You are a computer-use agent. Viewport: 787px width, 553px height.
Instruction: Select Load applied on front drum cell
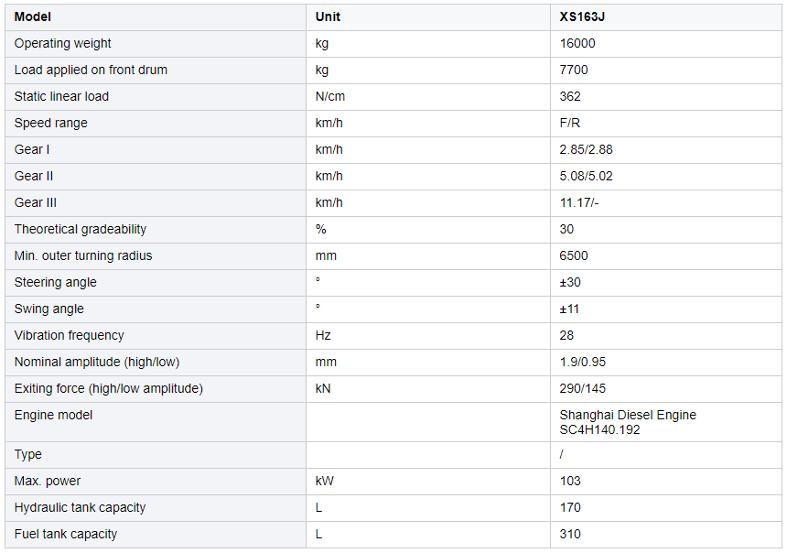tap(91, 70)
